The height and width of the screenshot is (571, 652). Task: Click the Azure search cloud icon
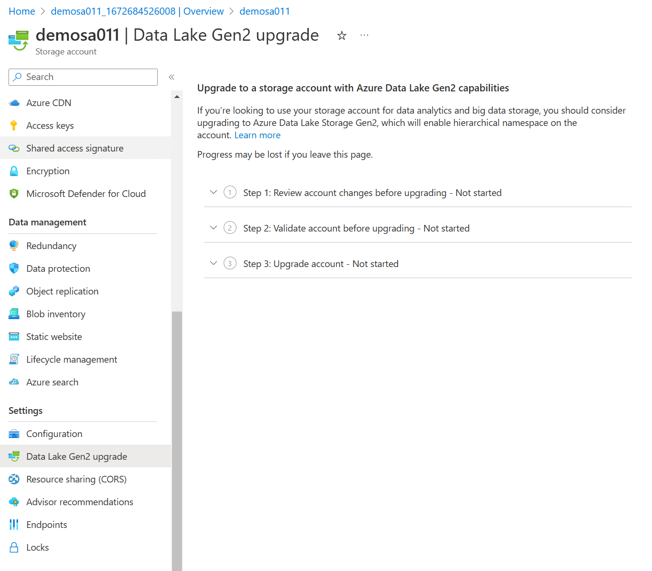coord(14,382)
